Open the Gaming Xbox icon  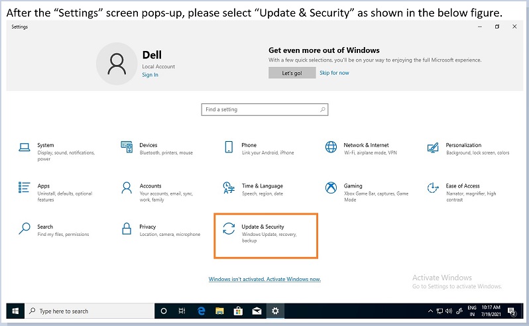(331, 188)
